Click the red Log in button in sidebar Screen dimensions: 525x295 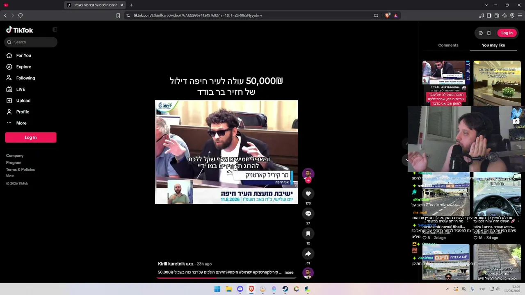pyautogui.click(x=31, y=138)
